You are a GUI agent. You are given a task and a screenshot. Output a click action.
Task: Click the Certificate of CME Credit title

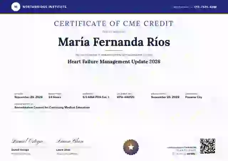click(x=114, y=24)
